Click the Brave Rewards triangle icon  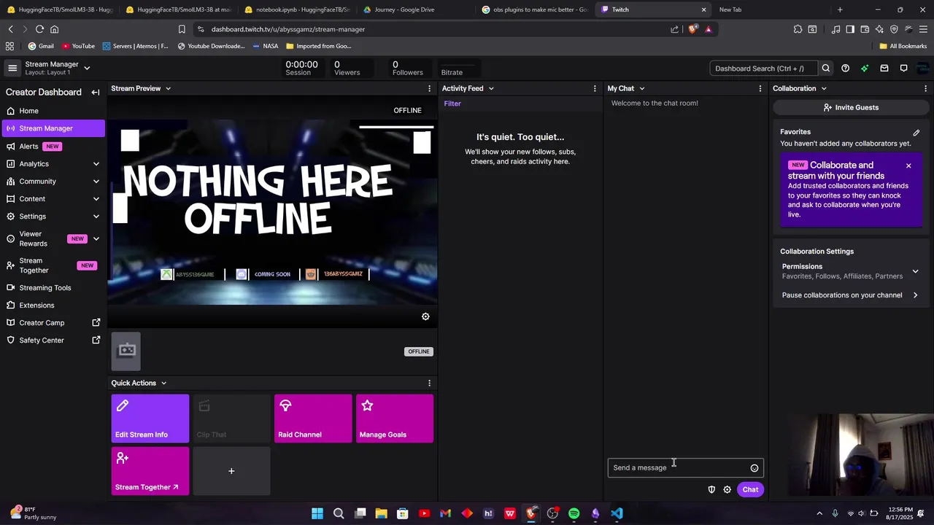pos(708,29)
